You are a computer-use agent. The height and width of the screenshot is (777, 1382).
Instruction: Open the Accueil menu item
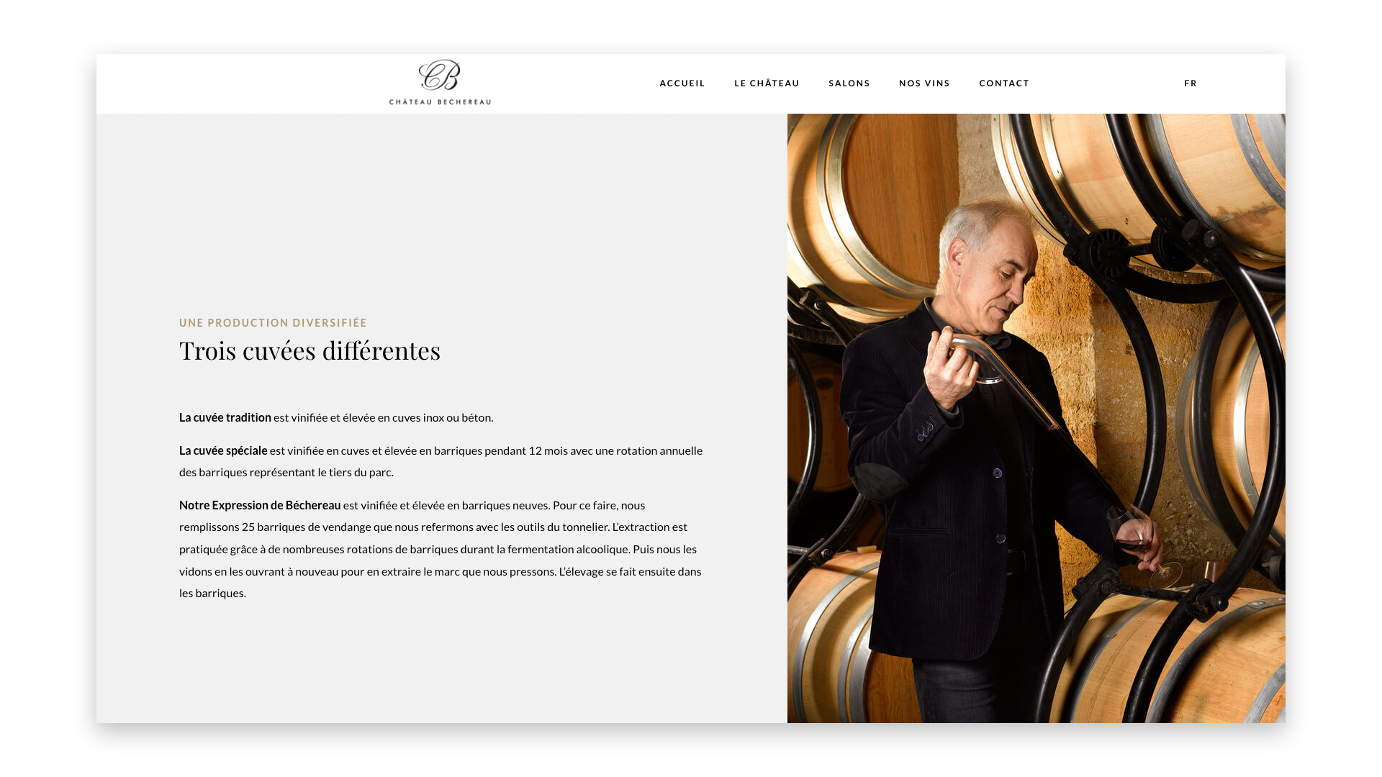(x=682, y=83)
